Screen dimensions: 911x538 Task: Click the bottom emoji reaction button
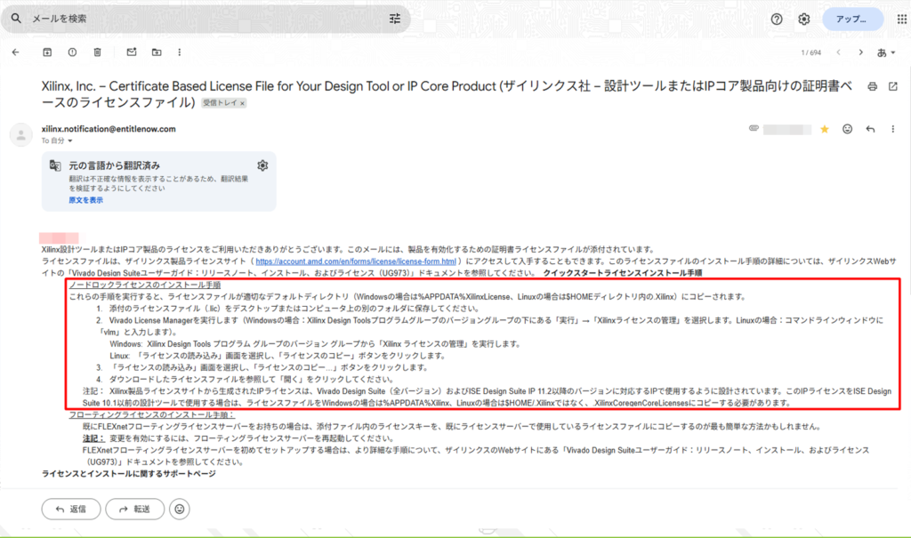[180, 509]
